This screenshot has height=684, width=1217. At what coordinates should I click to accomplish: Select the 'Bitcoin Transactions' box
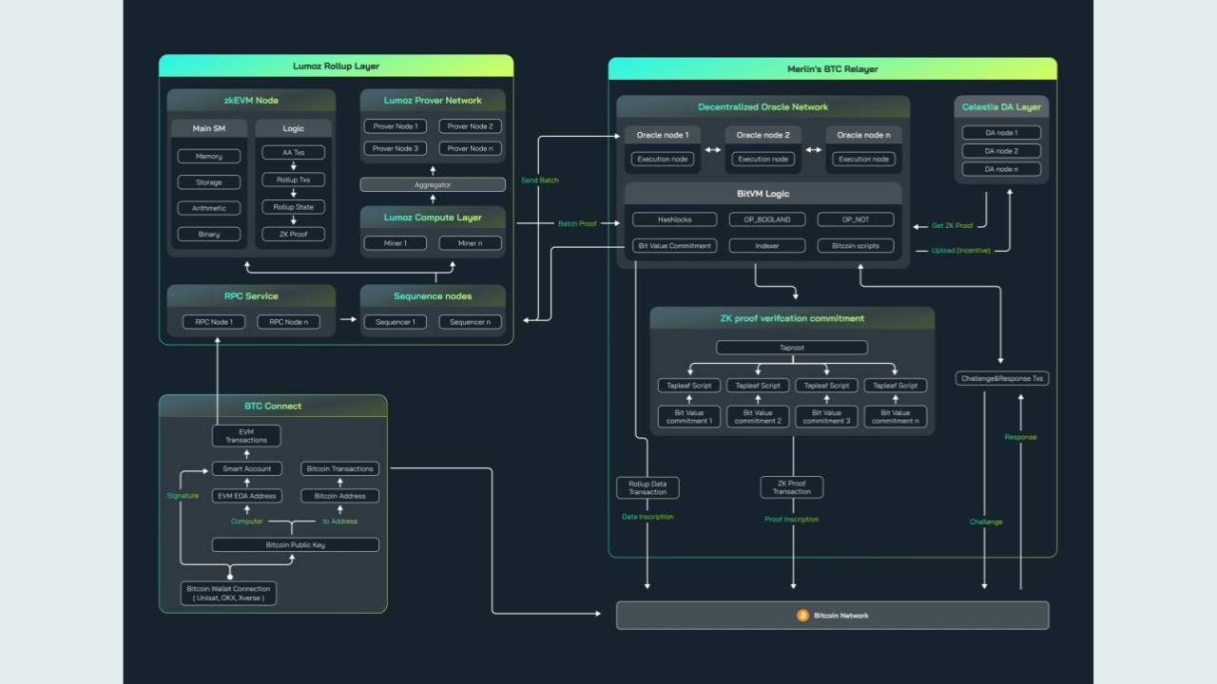340,468
